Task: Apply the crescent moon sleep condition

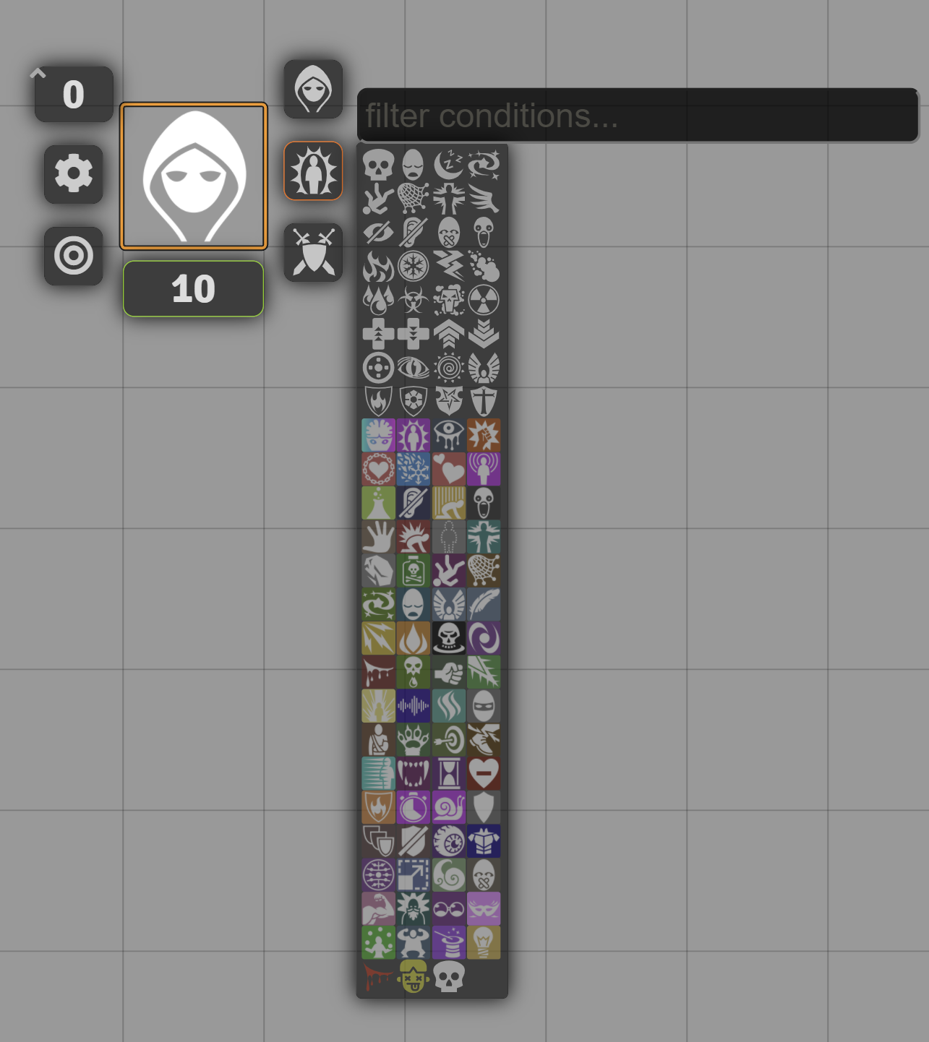Action: [448, 165]
